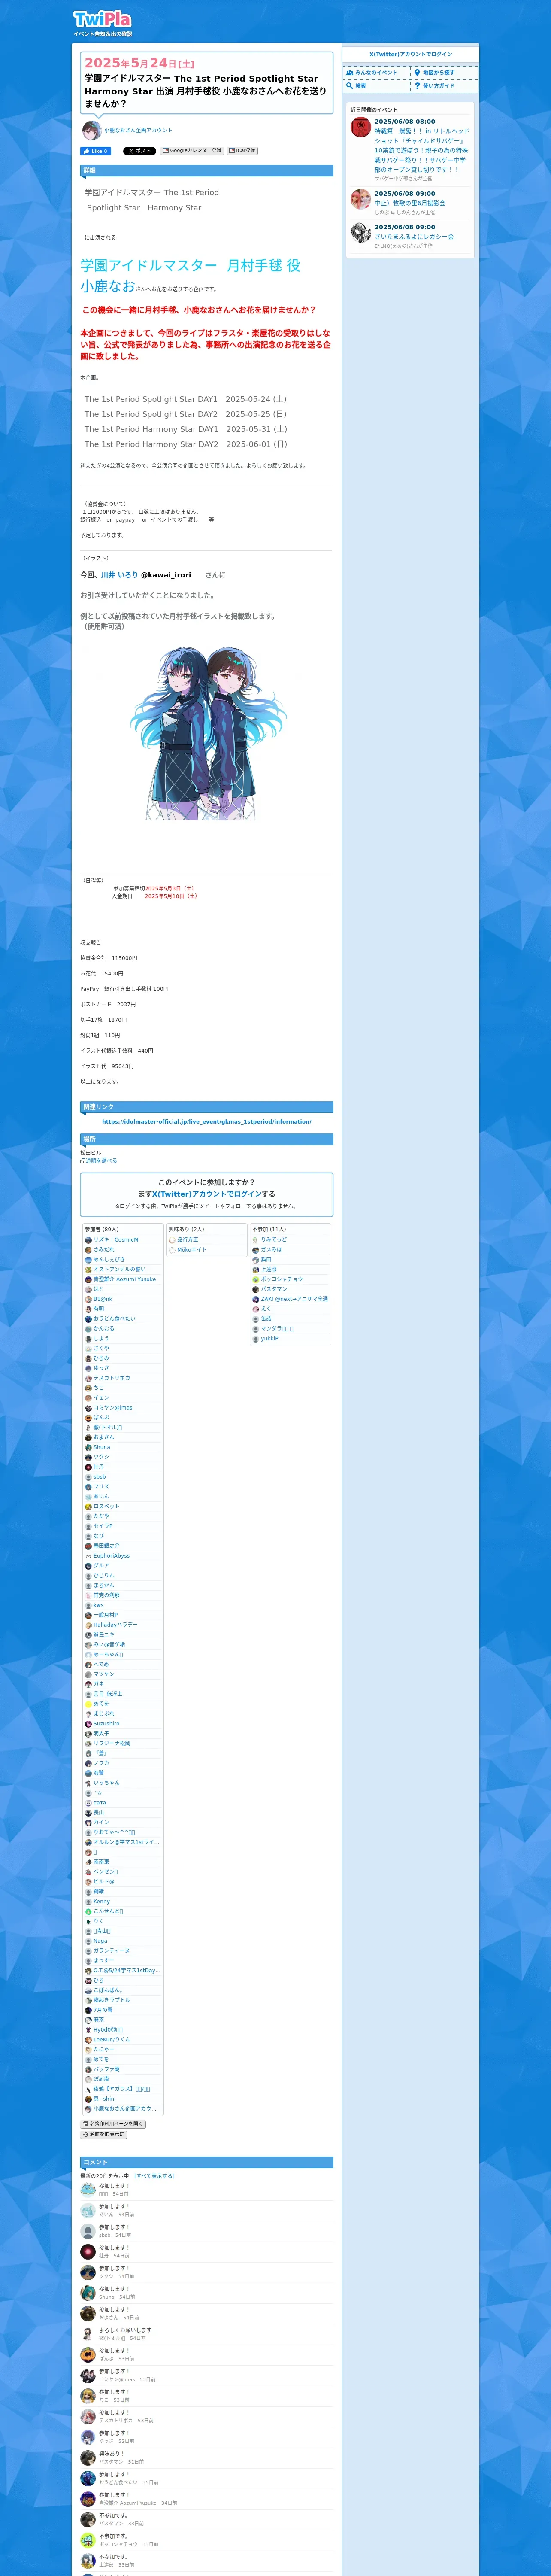Click avatar icon of MōkoエイT

click(172, 1250)
